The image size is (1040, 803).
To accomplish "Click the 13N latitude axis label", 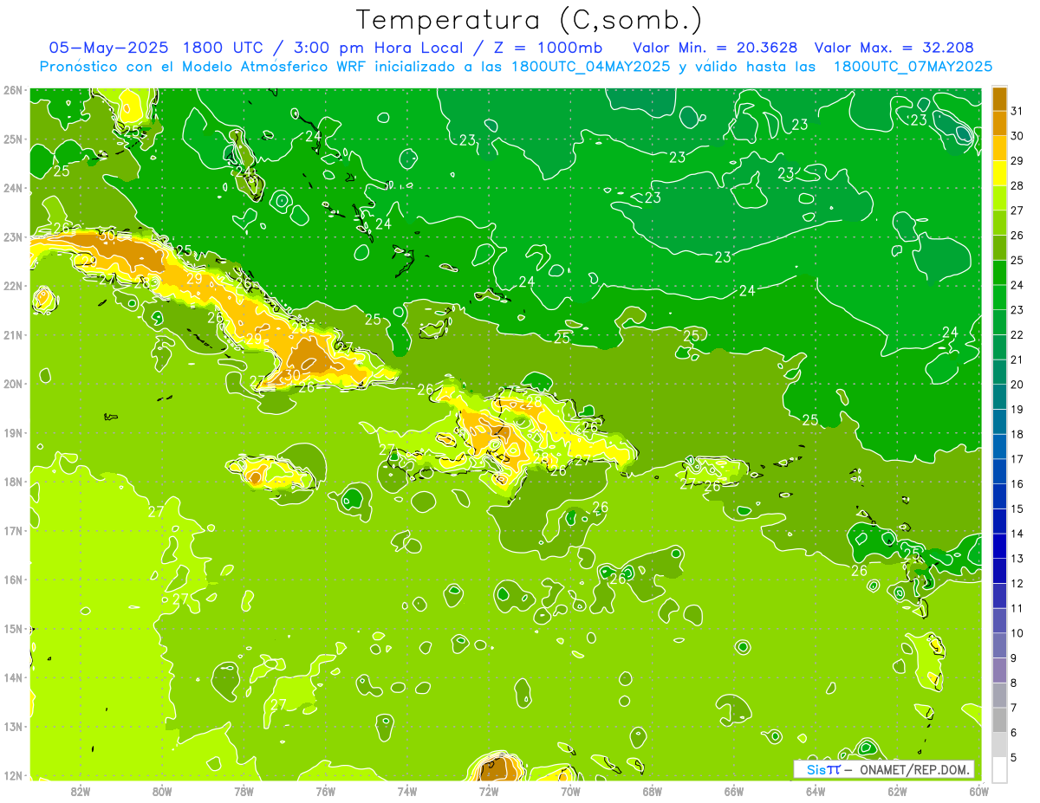I will [x=12, y=726].
